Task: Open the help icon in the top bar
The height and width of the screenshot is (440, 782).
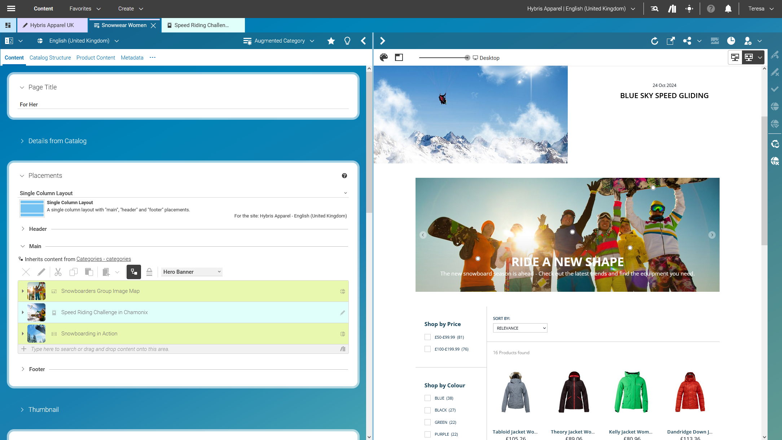Action: coord(711,8)
